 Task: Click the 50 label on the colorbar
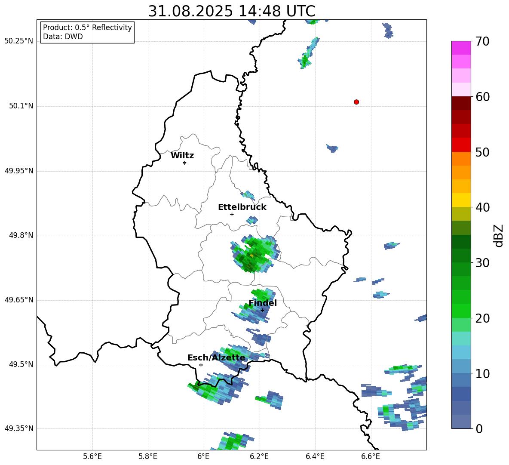click(482, 152)
